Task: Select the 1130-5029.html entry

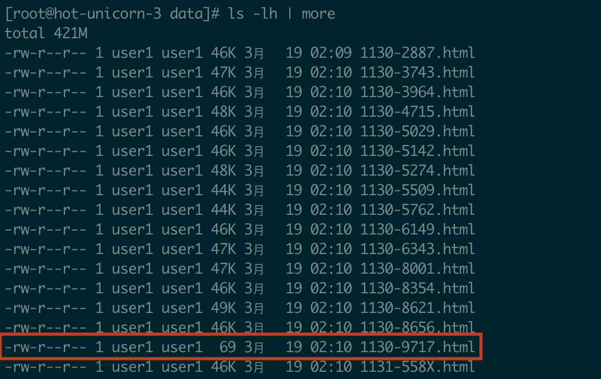Action: pos(417,131)
